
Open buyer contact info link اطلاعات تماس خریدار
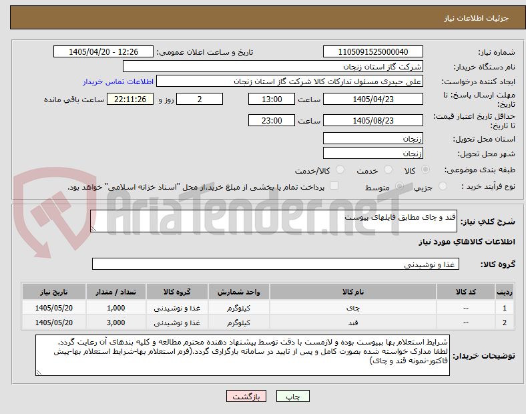point(118,81)
